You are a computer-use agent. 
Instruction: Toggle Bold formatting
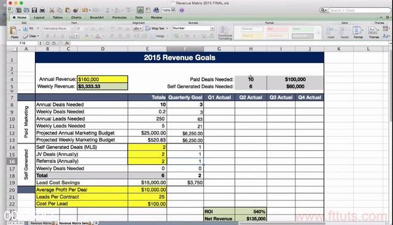click(x=47, y=36)
